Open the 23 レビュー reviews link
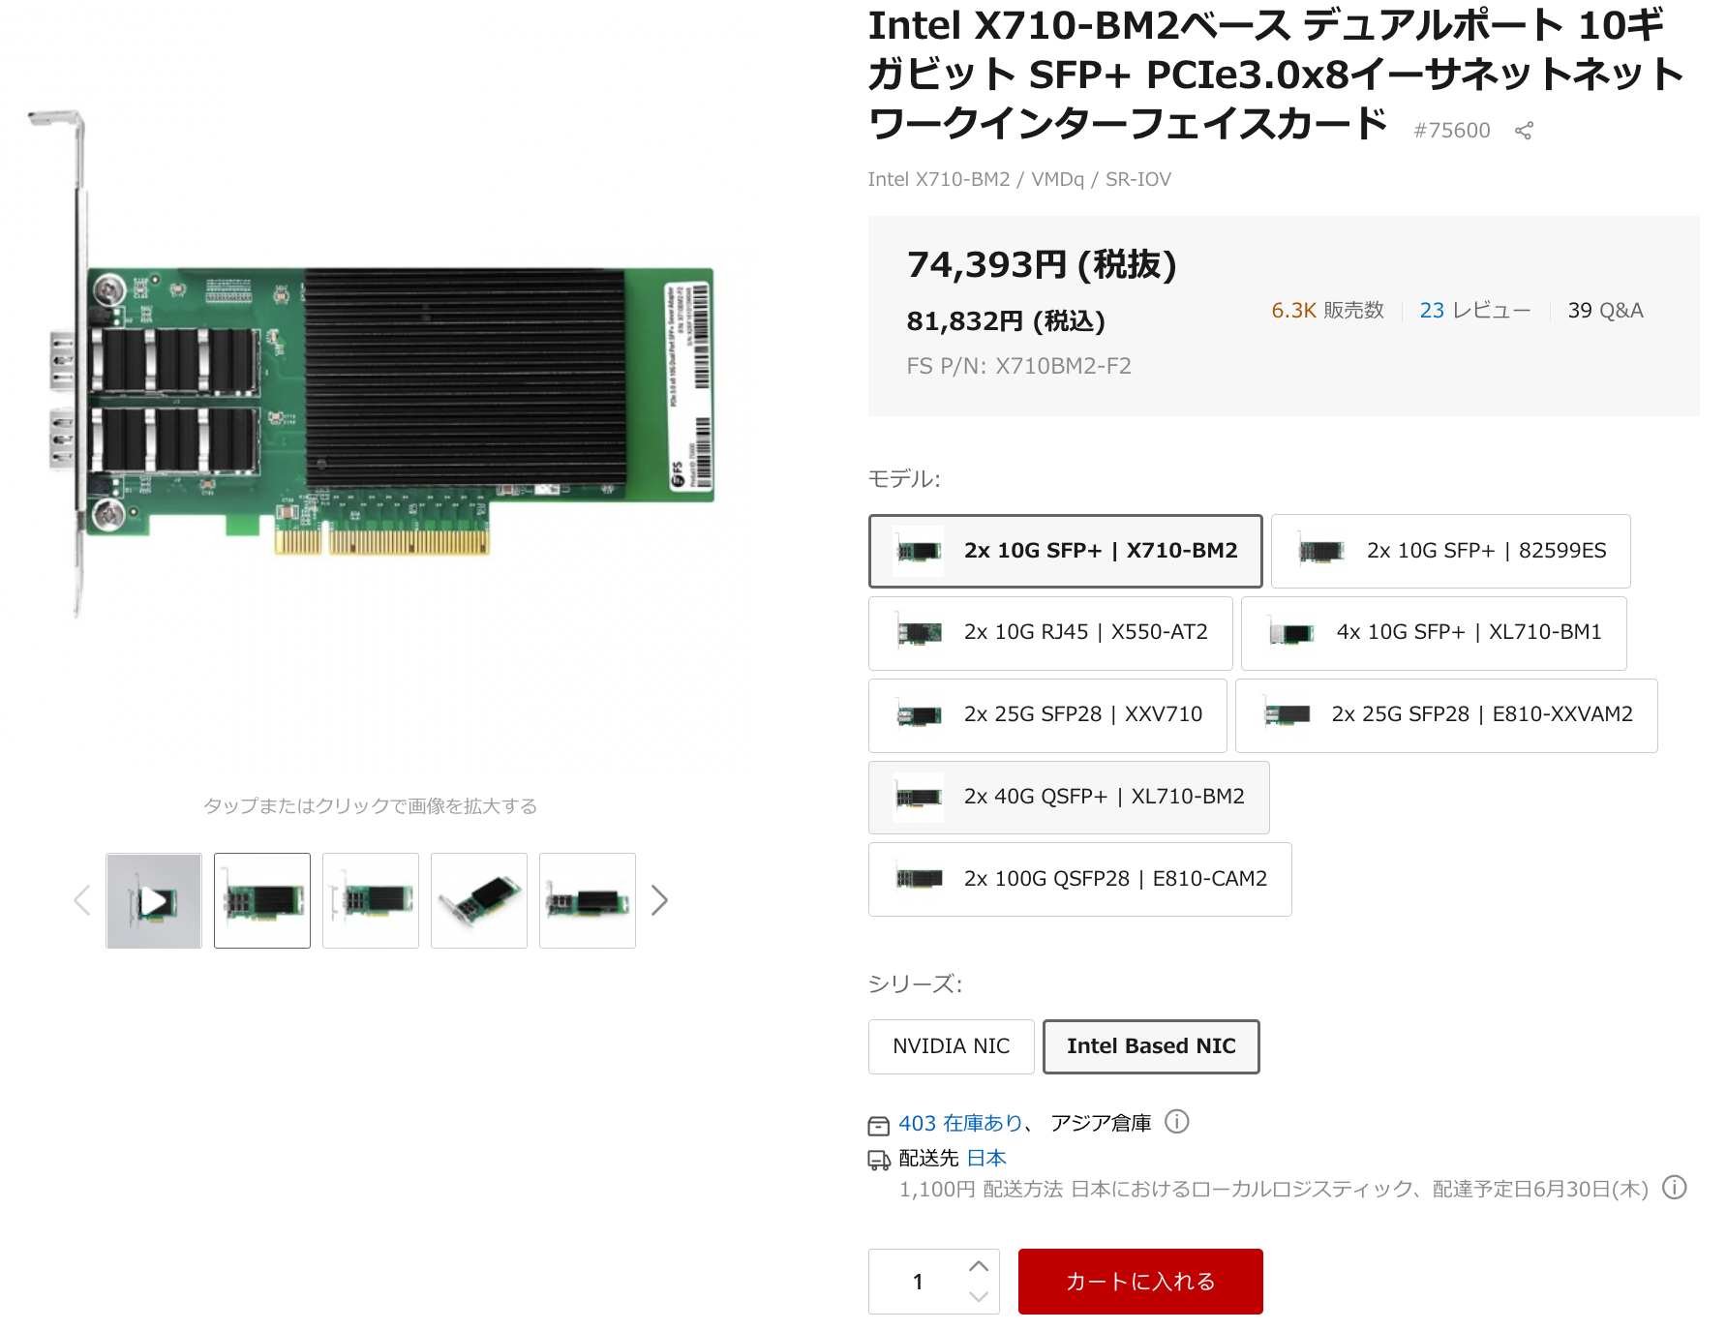The height and width of the screenshot is (1330, 1727). point(1475,310)
